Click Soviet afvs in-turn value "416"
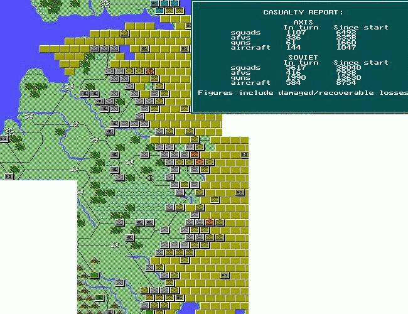 point(293,73)
